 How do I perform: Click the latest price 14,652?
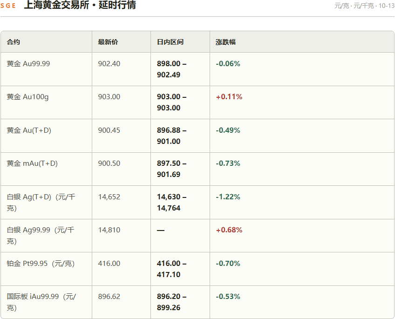pyautogui.click(x=109, y=197)
